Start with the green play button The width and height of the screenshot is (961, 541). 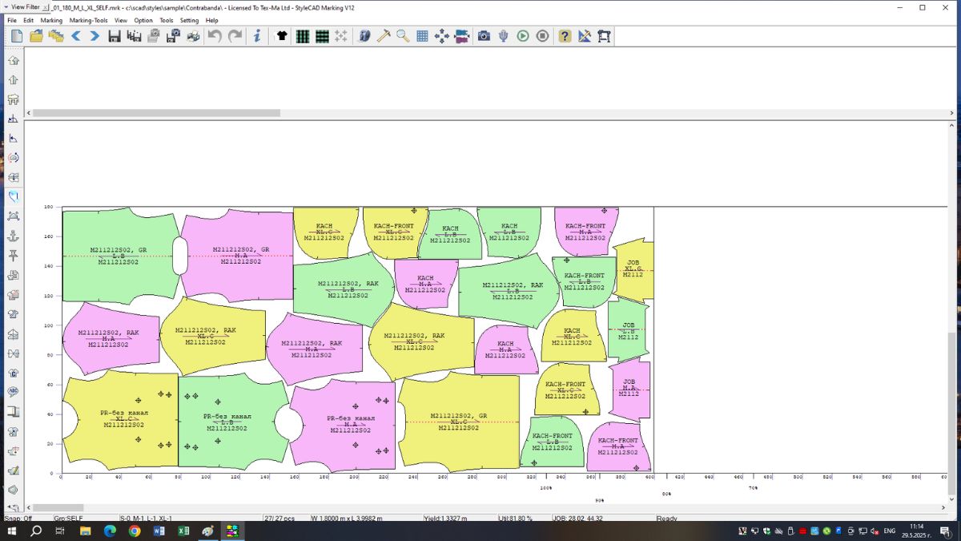[x=523, y=36]
